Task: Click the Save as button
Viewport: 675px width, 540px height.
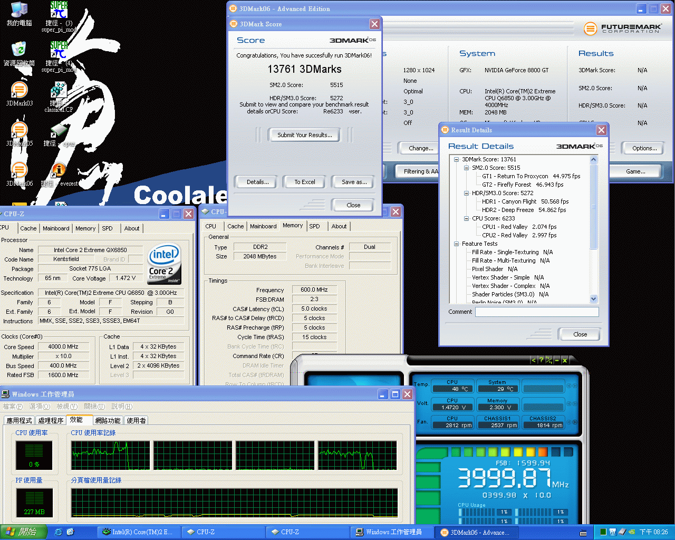Action: click(354, 182)
